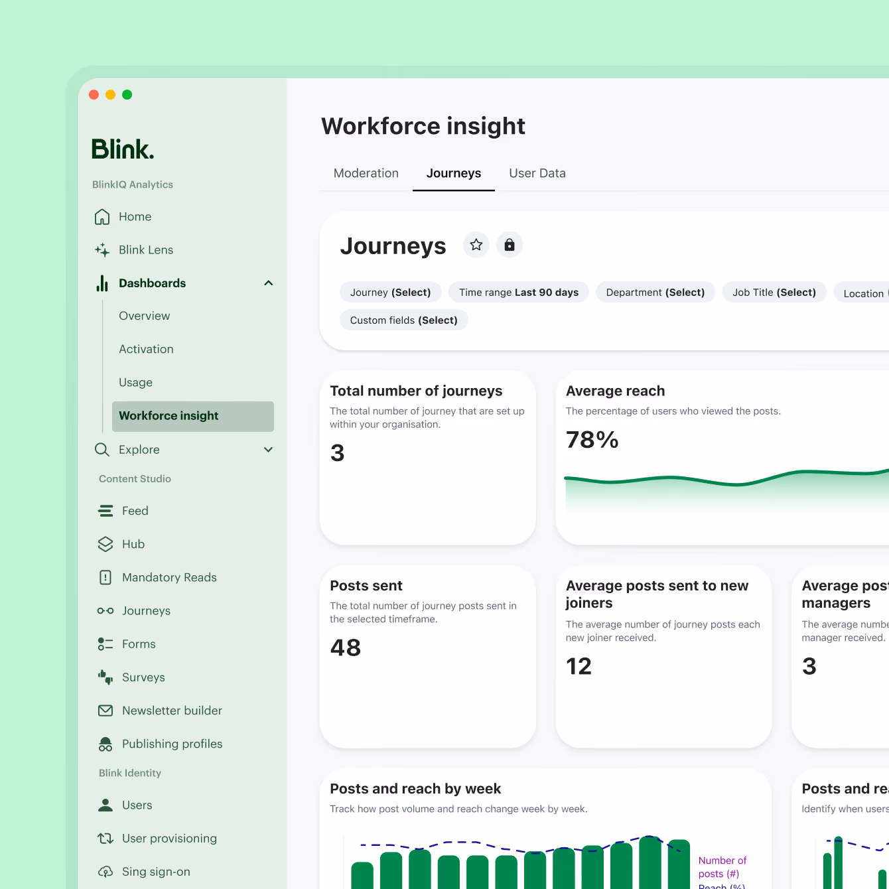Open the Journey (Select) filter
The width and height of the screenshot is (889, 889).
click(390, 293)
